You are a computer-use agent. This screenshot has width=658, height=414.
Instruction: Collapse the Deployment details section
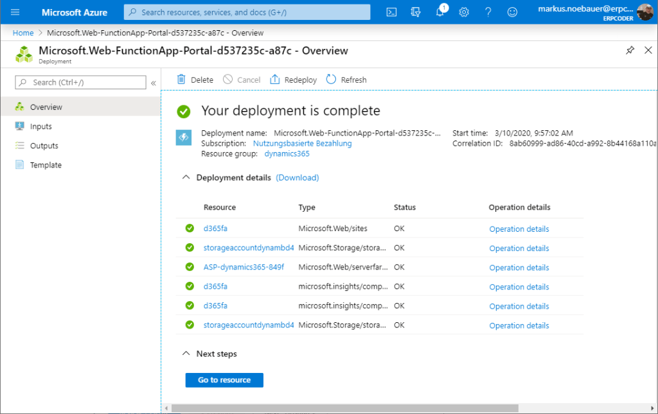186,177
